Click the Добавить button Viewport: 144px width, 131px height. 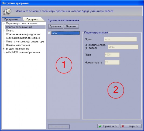click(x=56, y=27)
